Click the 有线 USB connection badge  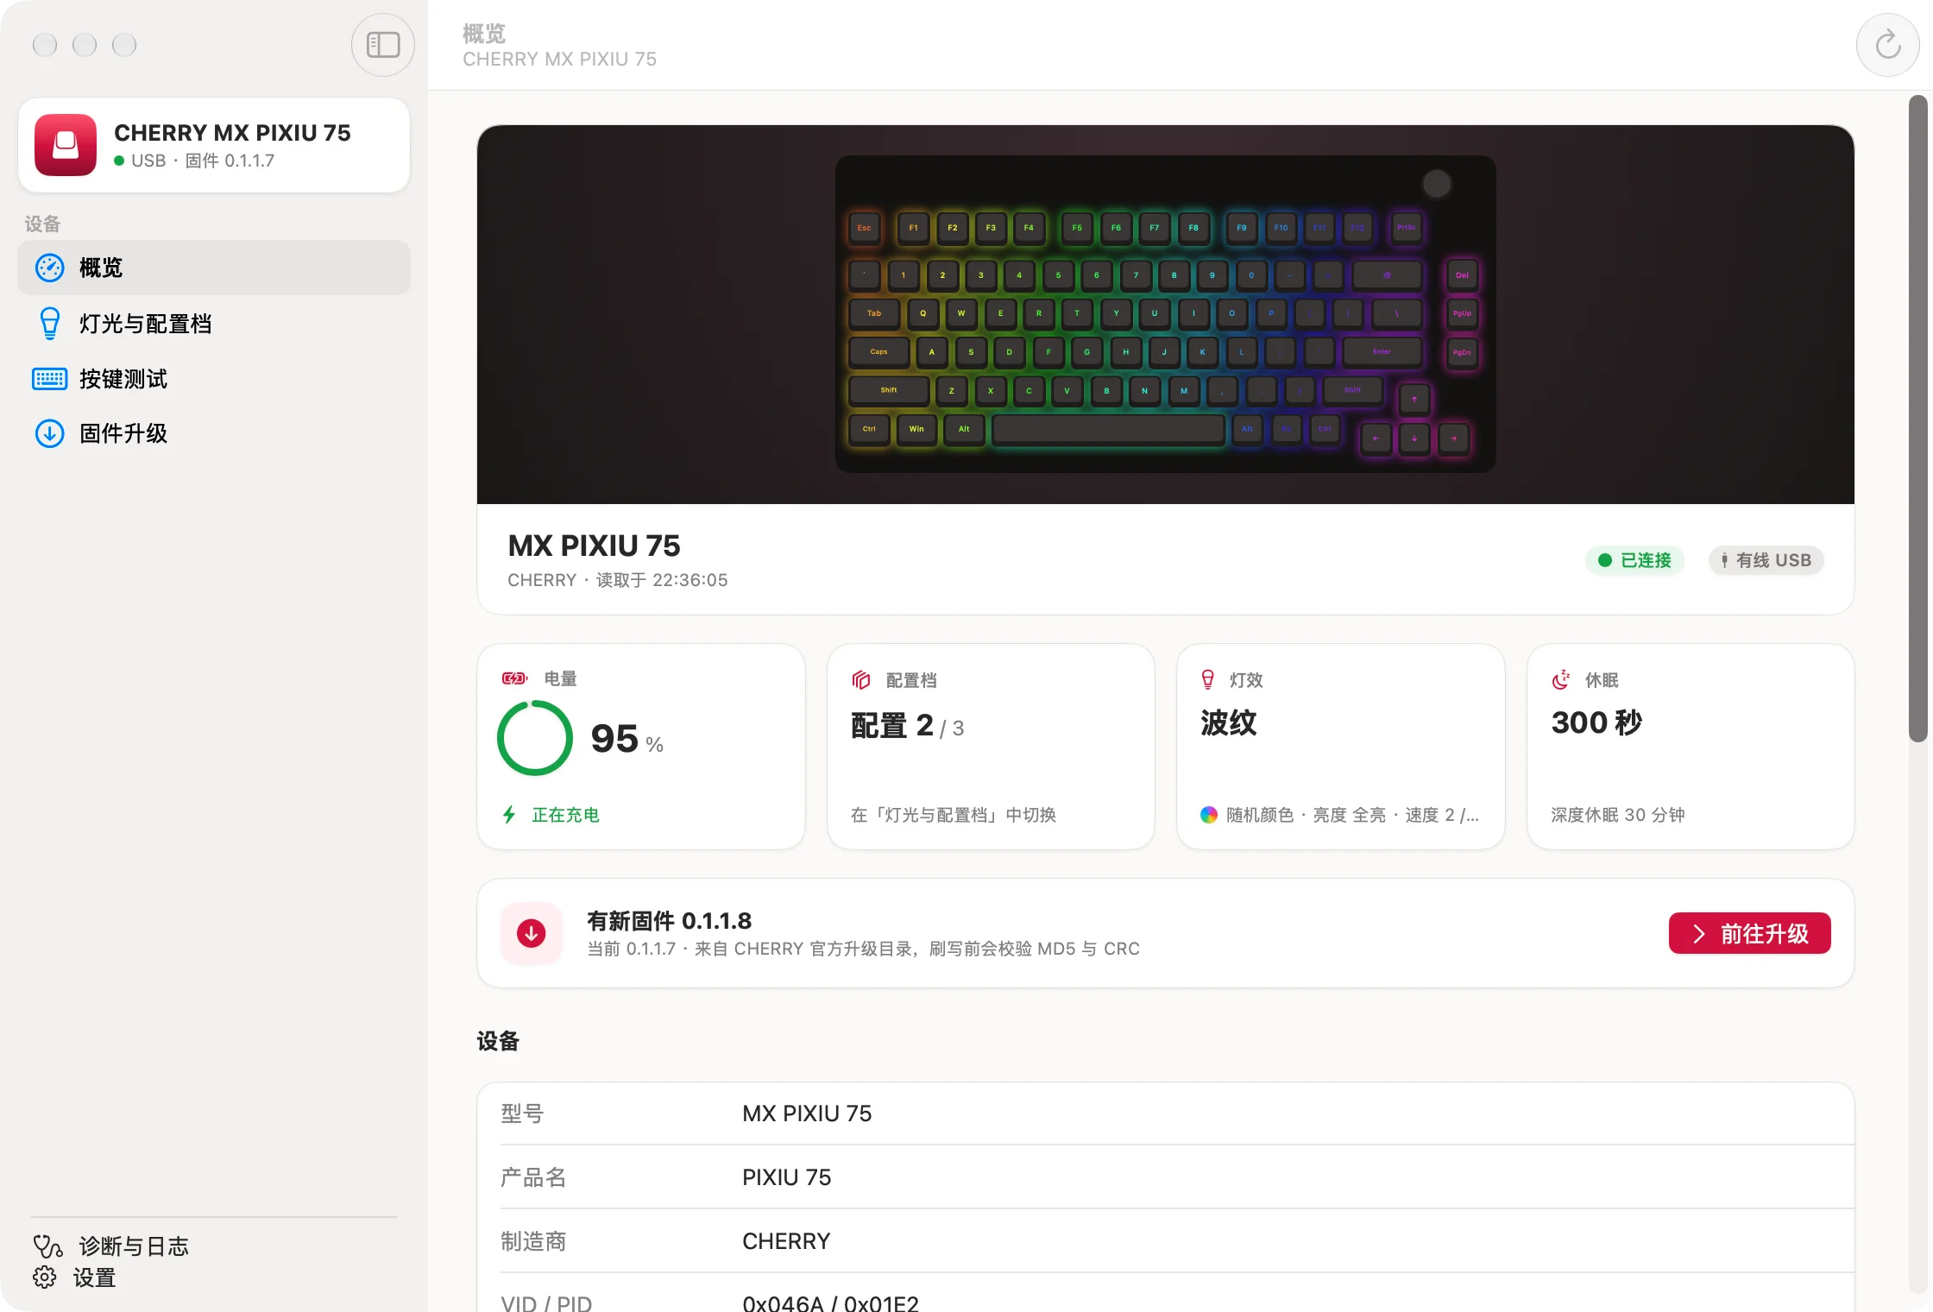pyautogui.click(x=1766, y=560)
